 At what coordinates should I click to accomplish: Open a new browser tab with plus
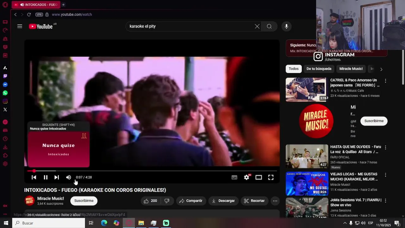pos(63,5)
